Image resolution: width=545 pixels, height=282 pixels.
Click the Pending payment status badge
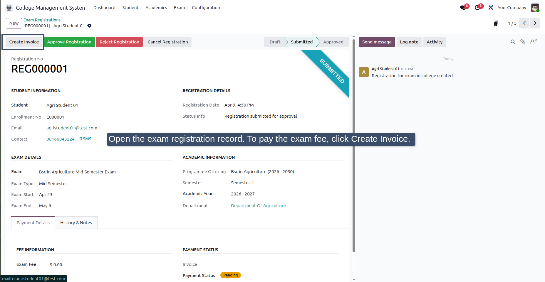click(x=231, y=275)
